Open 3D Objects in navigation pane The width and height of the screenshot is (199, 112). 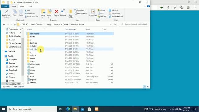pyautogui.click(x=12, y=59)
